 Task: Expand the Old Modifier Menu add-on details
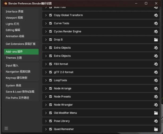pos(46,113)
